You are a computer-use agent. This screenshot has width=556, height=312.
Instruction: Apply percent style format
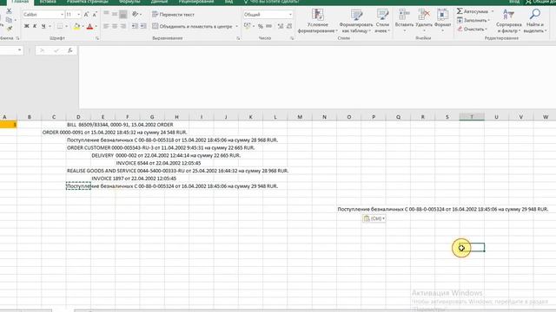point(261,26)
